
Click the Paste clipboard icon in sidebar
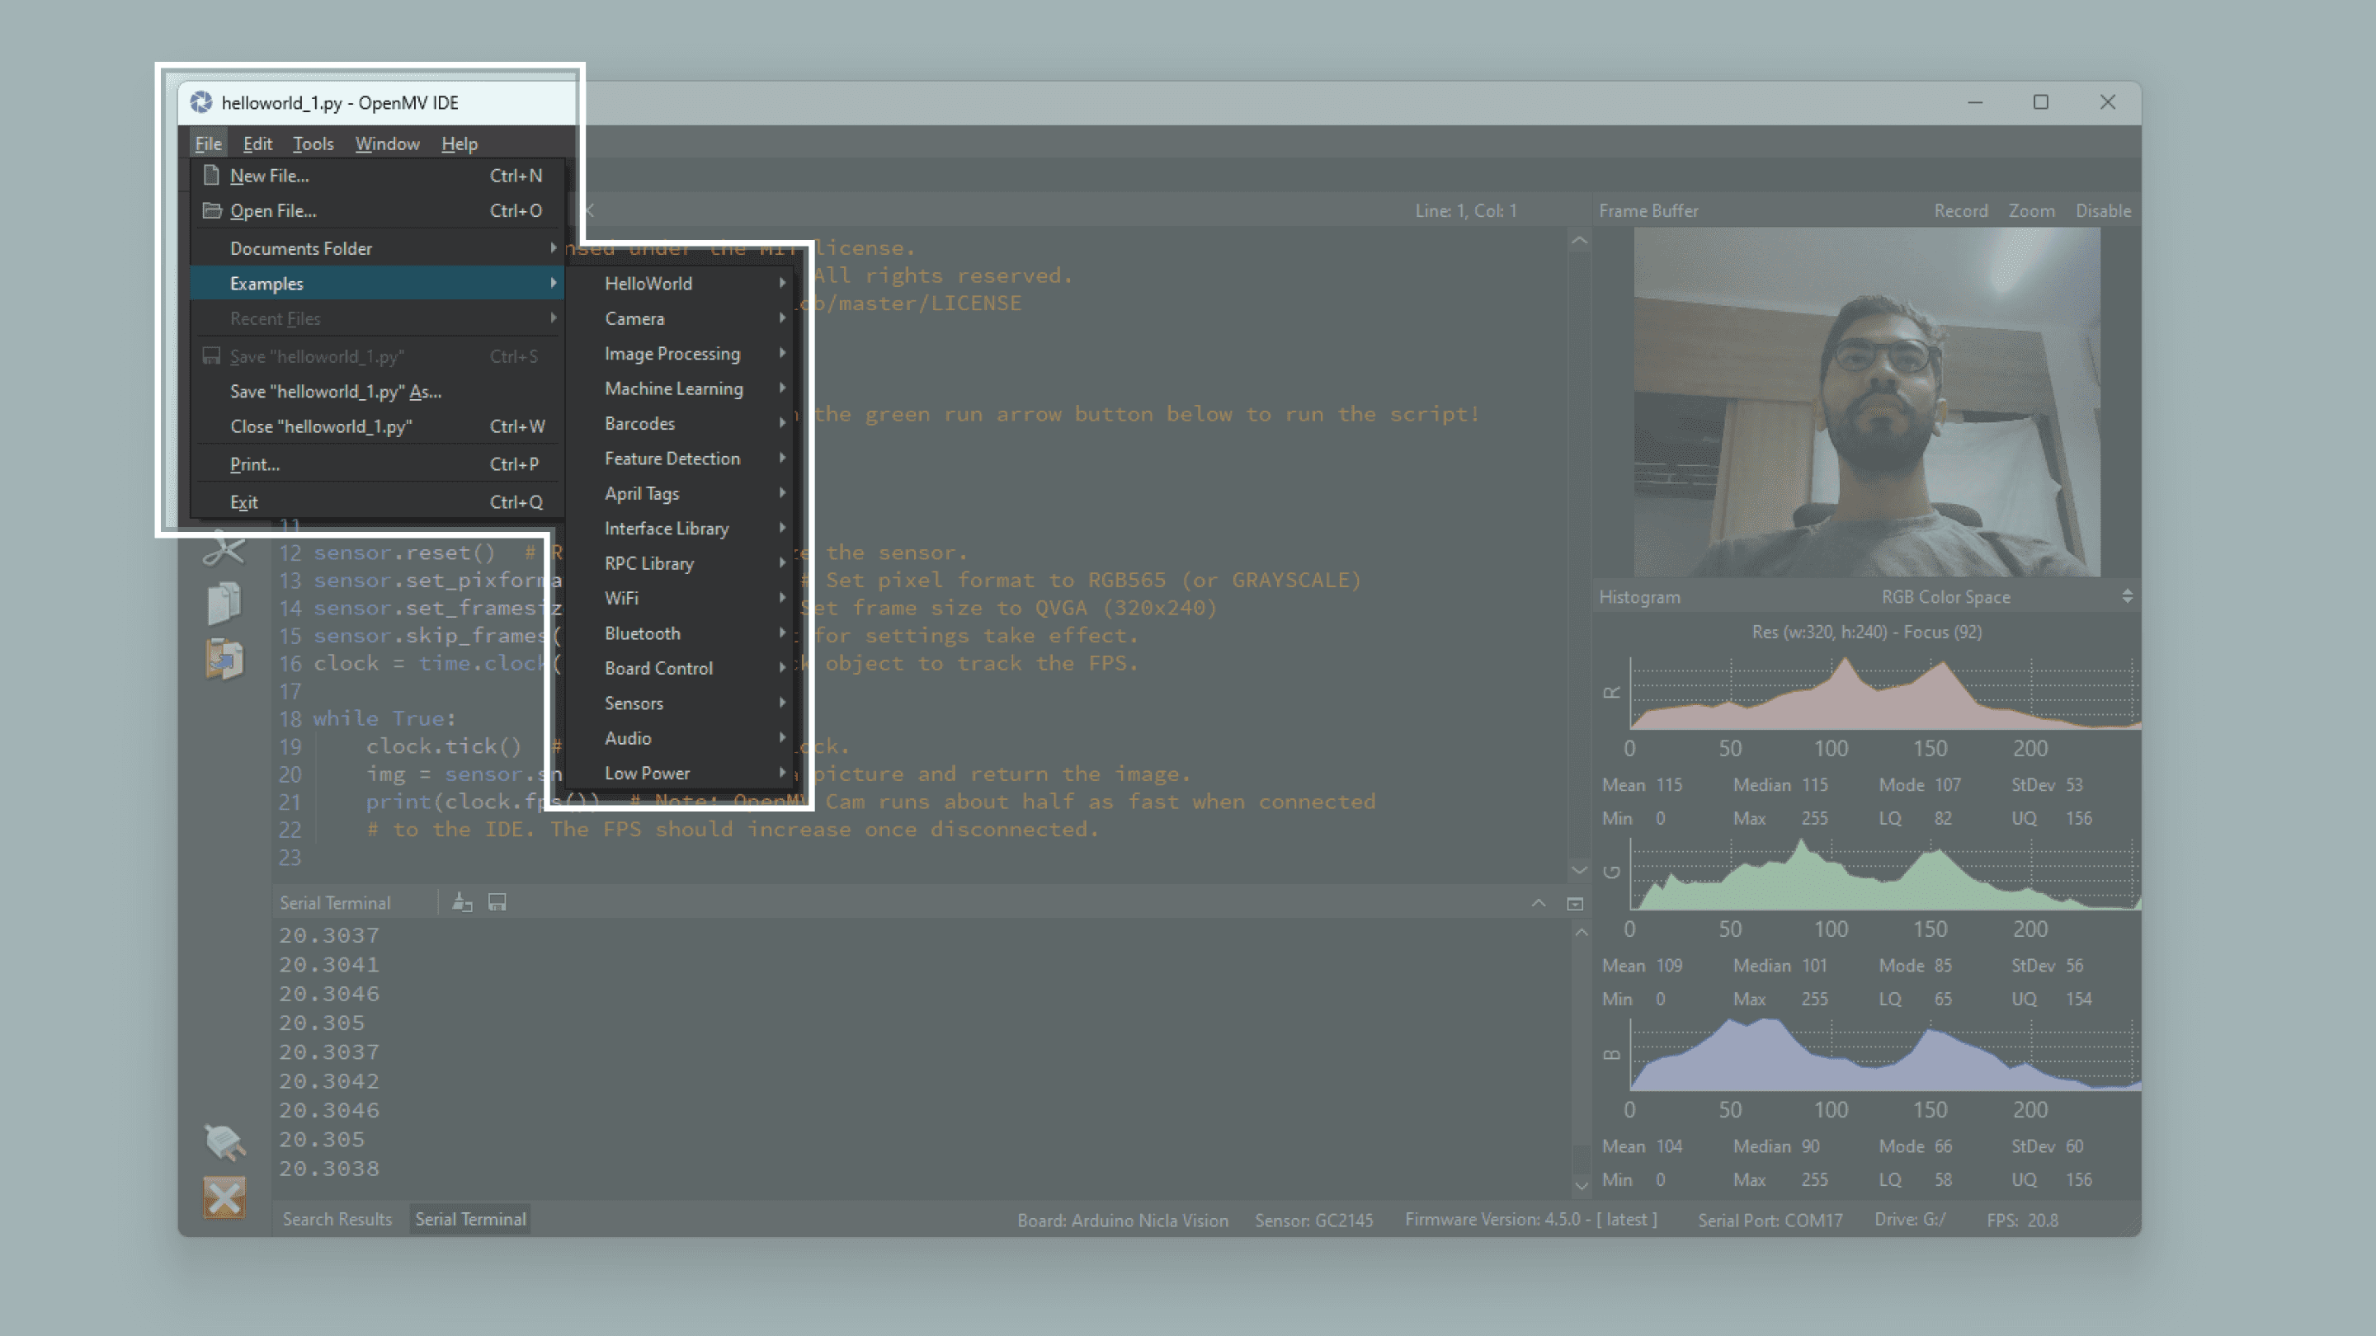pyautogui.click(x=224, y=659)
